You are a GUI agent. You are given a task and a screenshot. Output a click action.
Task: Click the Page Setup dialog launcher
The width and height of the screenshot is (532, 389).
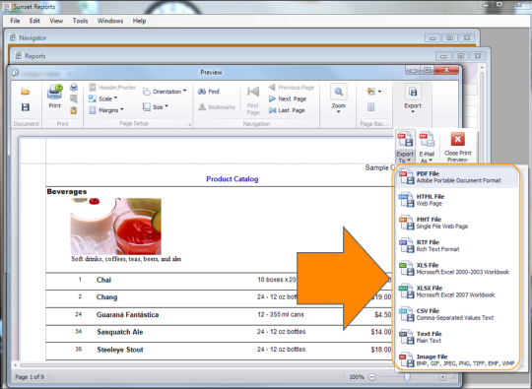pyautogui.click(x=190, y=125)
